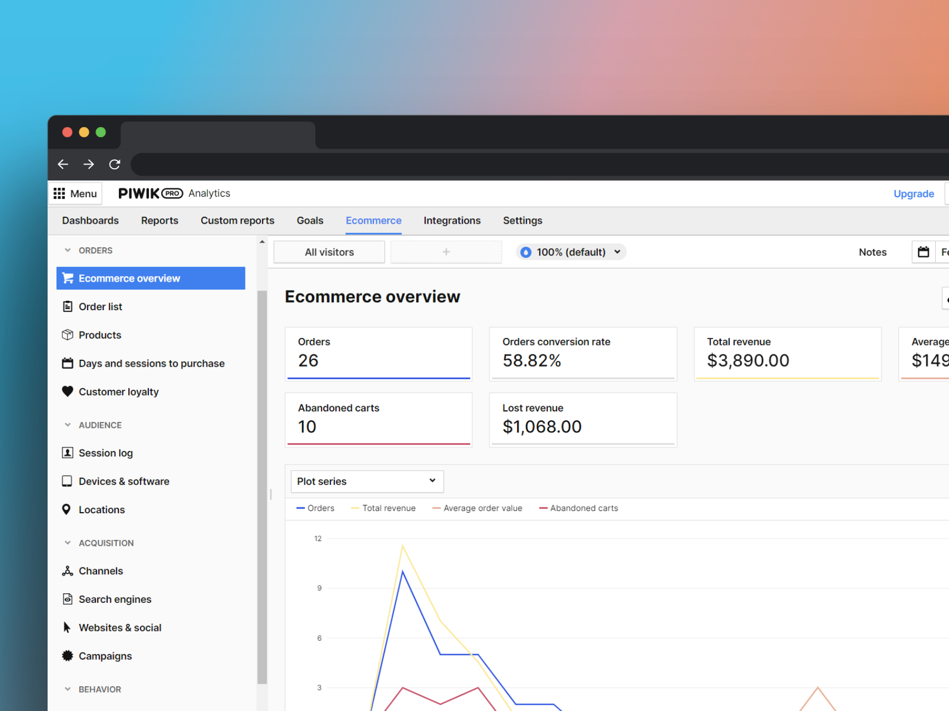Open the date range calendar picker
The width and height of the screenshot is (949, 711).
924,252
